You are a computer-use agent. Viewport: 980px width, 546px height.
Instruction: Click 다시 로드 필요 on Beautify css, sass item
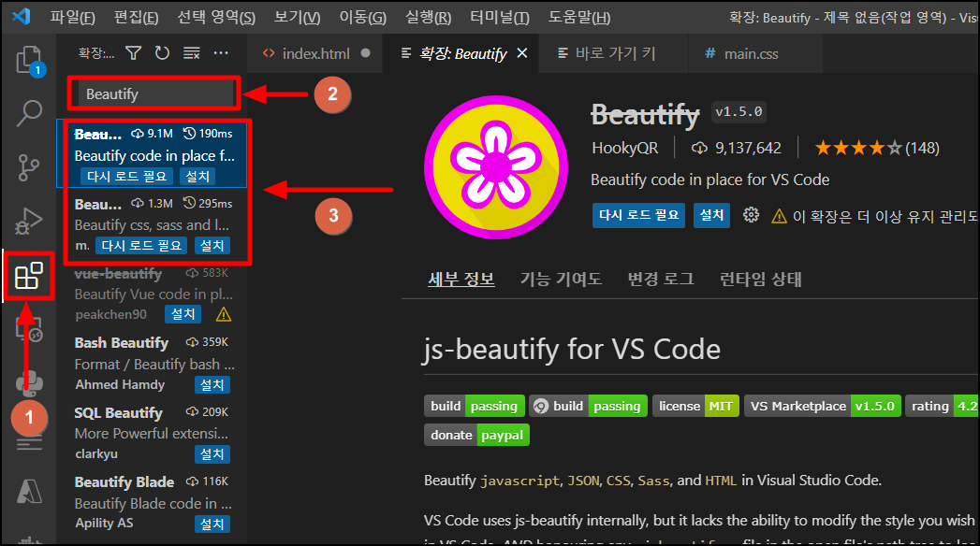[142, 246]
